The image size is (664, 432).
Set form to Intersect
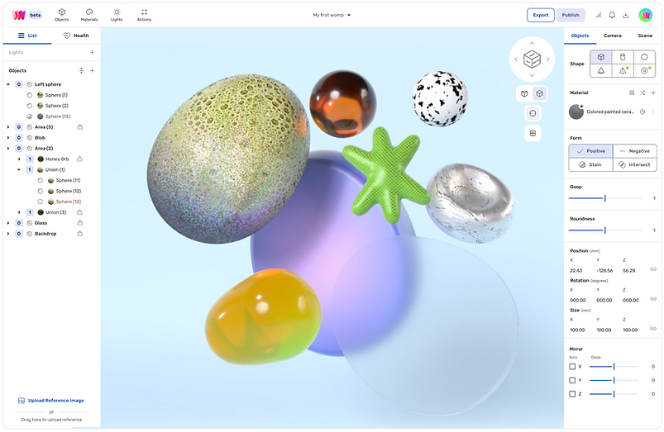point(635,164)
